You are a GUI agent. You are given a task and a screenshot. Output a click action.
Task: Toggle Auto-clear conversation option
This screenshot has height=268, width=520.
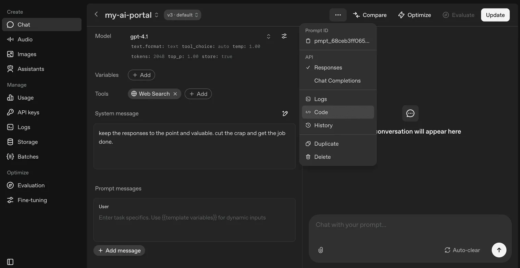(x=462, y=250)
